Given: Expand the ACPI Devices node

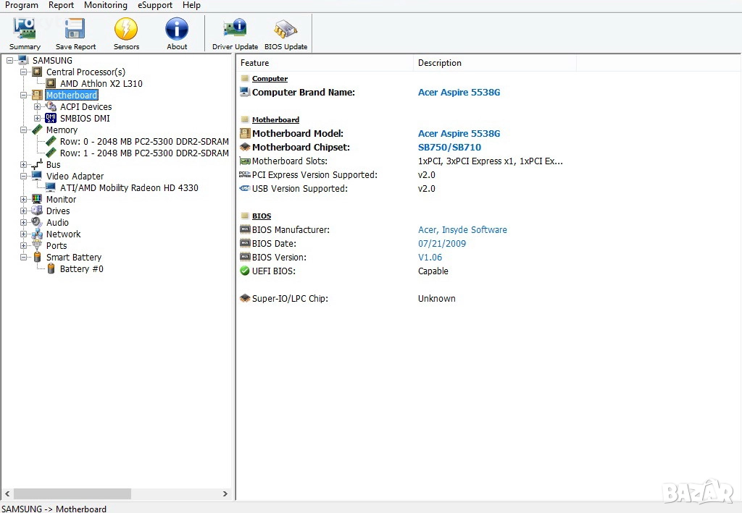Looking at the screenshot, I should pos(38,107).
